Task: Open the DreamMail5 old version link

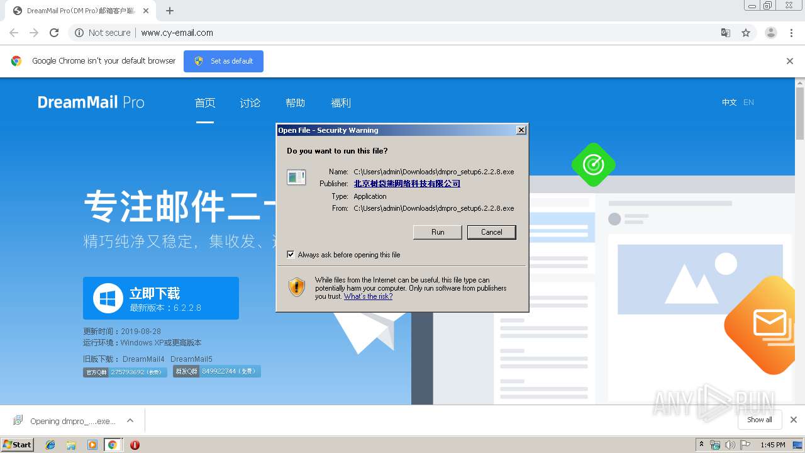Action: pos(191,359)
